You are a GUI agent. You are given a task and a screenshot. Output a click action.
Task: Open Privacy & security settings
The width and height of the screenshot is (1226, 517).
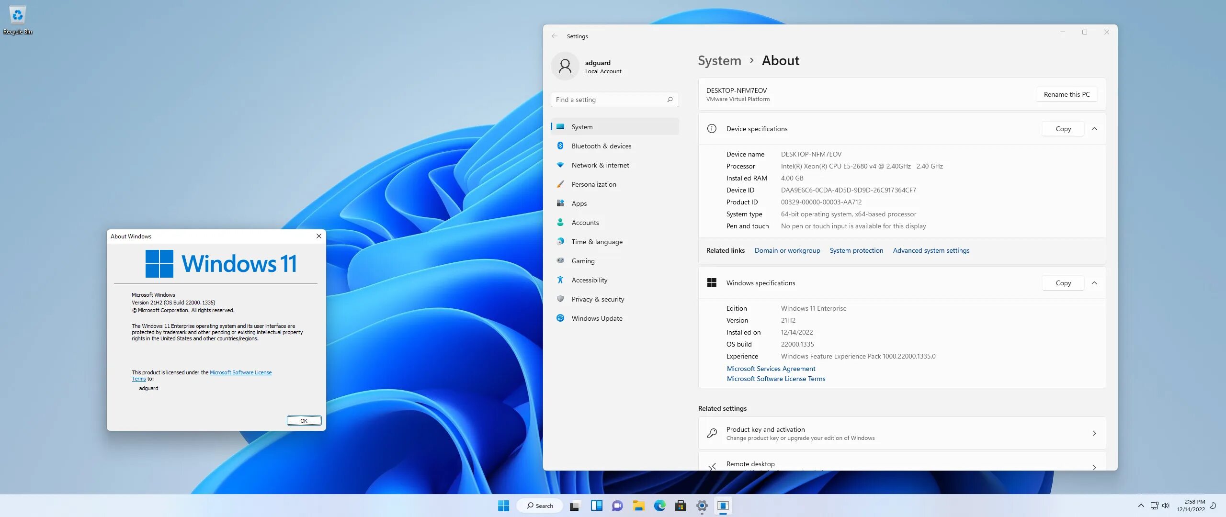597,299
